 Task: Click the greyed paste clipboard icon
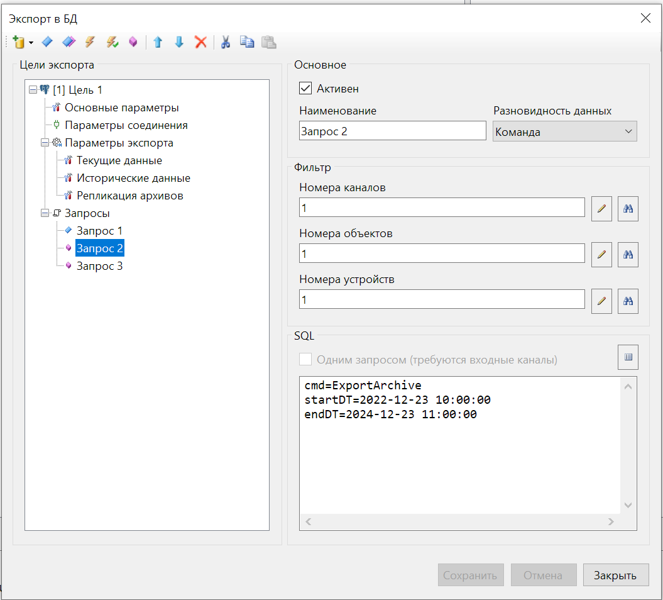[x=268, y=42]
